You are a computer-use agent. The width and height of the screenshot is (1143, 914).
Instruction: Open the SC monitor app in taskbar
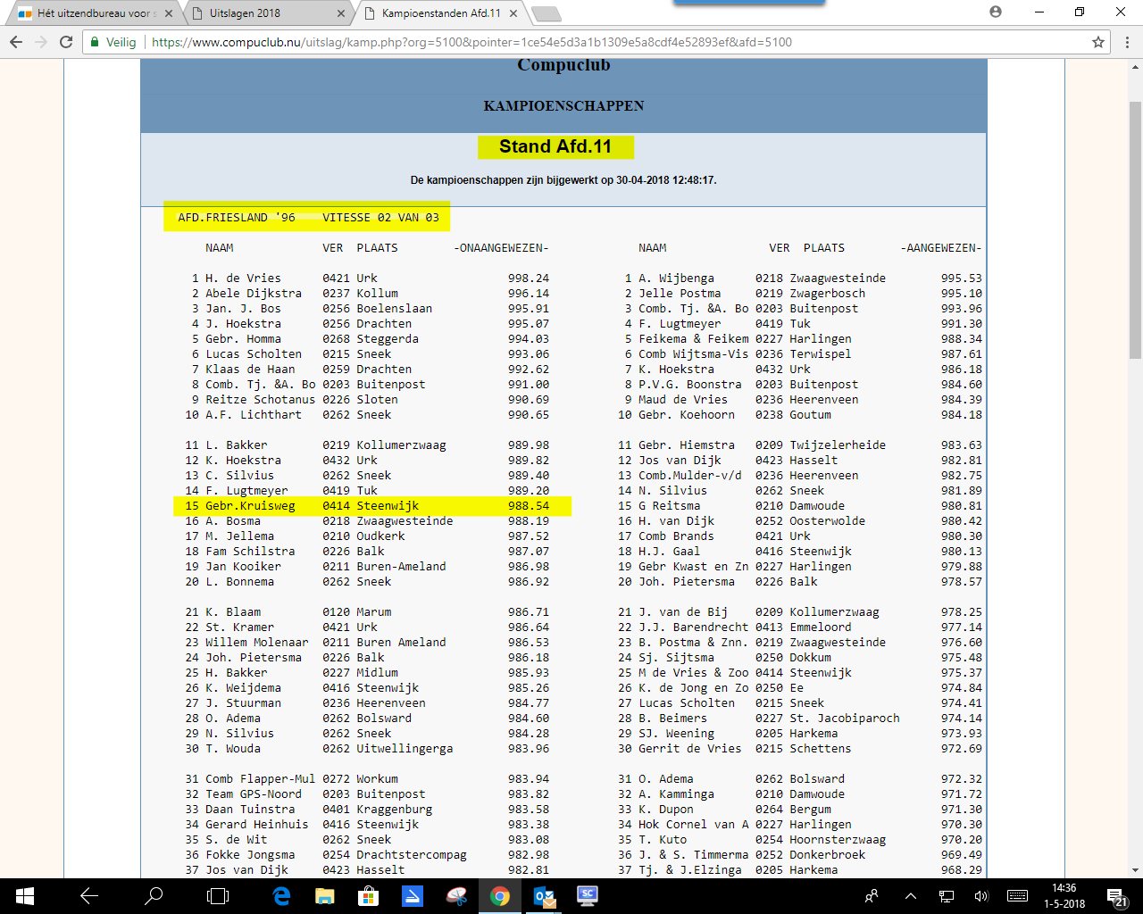[x=587, y=896]
